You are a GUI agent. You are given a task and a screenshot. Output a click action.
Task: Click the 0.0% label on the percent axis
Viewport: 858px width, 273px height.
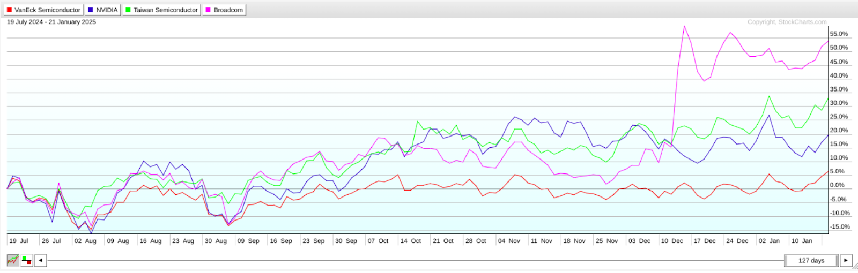[837, 185]
